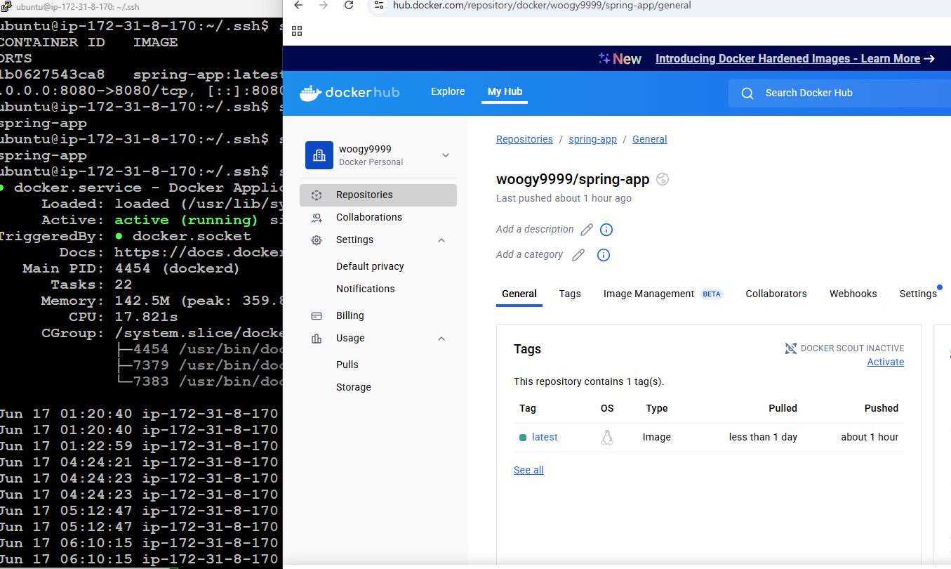Viewport: 951px width, 569px height.
Task: Click the search magnifier icon
Action: (x=747, y=93)
